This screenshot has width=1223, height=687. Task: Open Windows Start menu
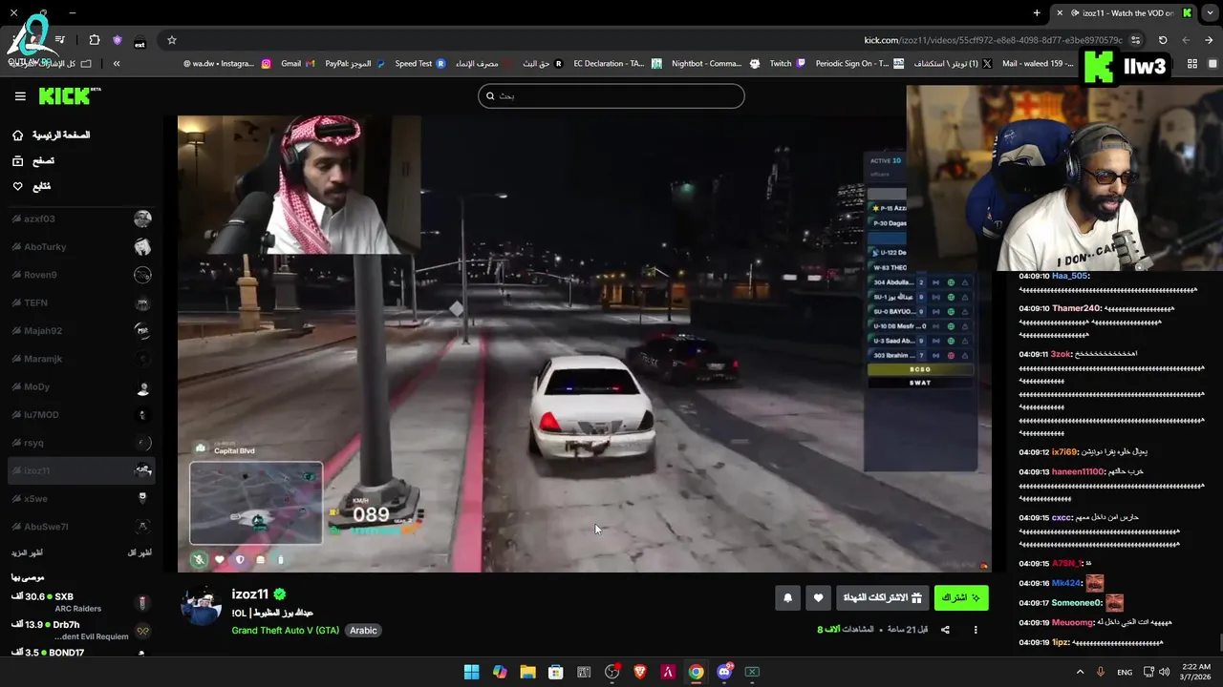click(471, 672)
